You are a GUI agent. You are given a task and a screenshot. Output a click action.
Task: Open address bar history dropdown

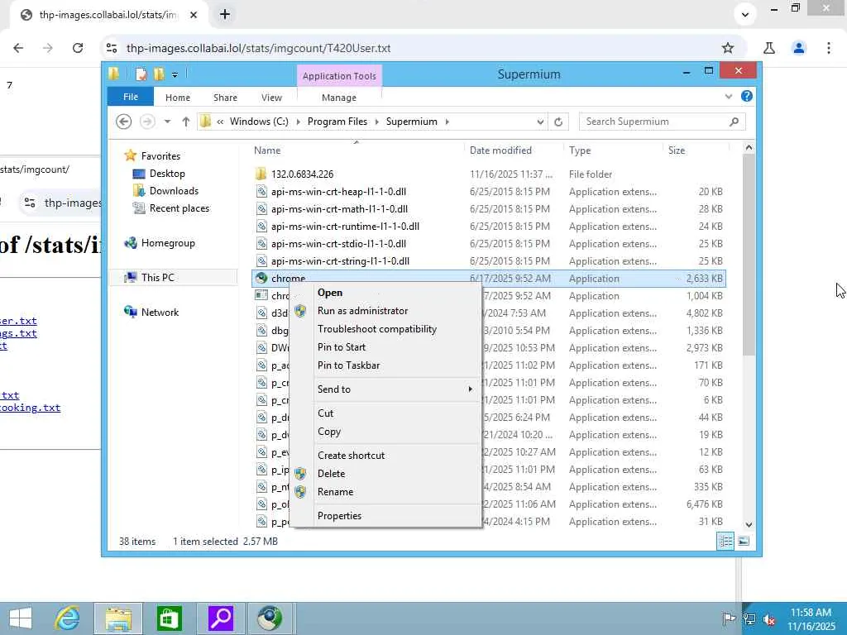point(539,122)
